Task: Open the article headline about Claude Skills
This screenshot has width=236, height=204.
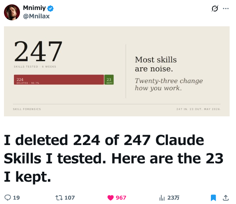Action: pos(114,158)
